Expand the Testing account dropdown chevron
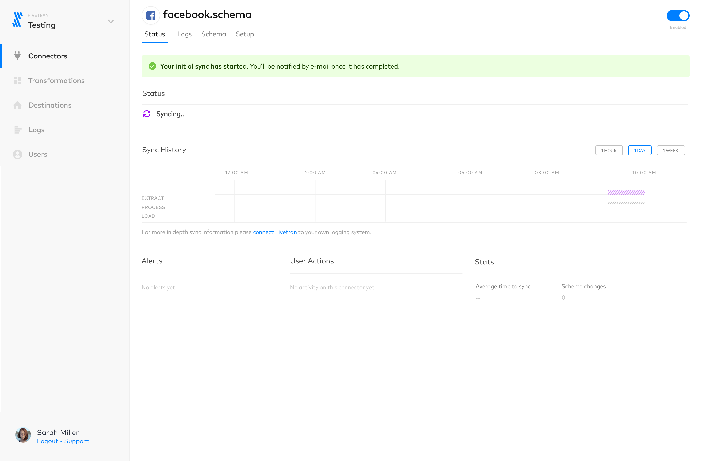Viewport: 702px width, 461px height. pyautogui.click(x=111, y=22)
